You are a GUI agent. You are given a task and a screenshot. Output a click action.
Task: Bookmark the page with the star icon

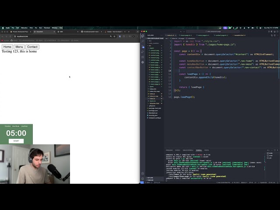[115, 36]
